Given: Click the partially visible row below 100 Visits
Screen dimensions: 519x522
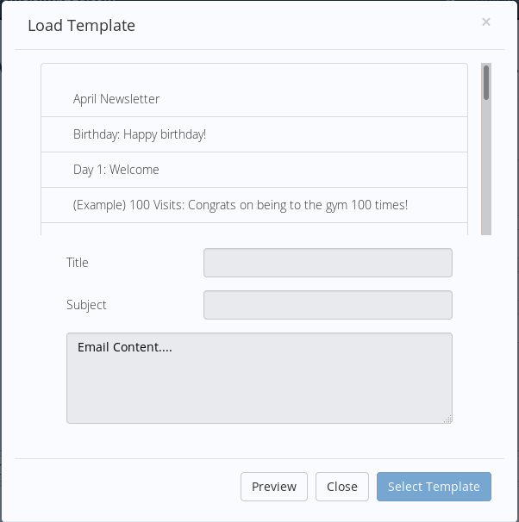Looking at the screenshot, I should pyautogui.click(x=253, y=229).
